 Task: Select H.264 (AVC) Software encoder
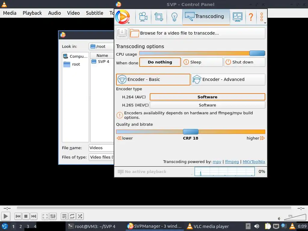point(208,97)
